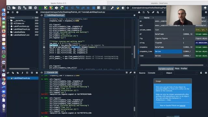Maximize current pane icon
Screen dimensions: 208x117
104,8
